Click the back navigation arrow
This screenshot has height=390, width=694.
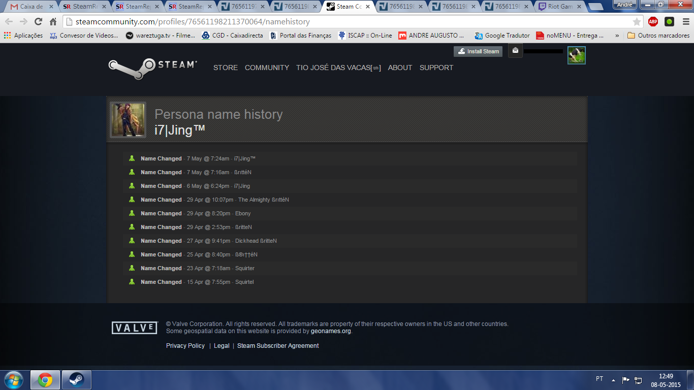[x=9, y=22]
